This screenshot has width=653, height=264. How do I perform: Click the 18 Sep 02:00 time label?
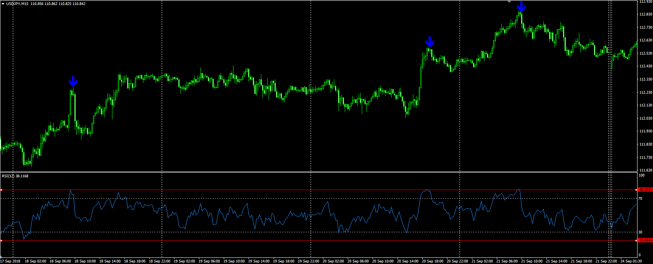click(x=36, y=261)
